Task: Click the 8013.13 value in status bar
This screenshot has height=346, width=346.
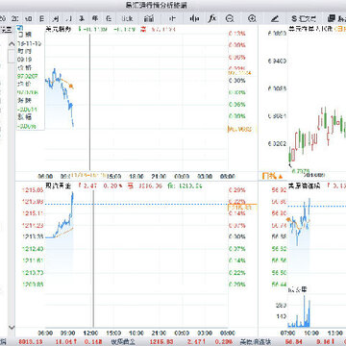Action: click(x=30, y=342)
